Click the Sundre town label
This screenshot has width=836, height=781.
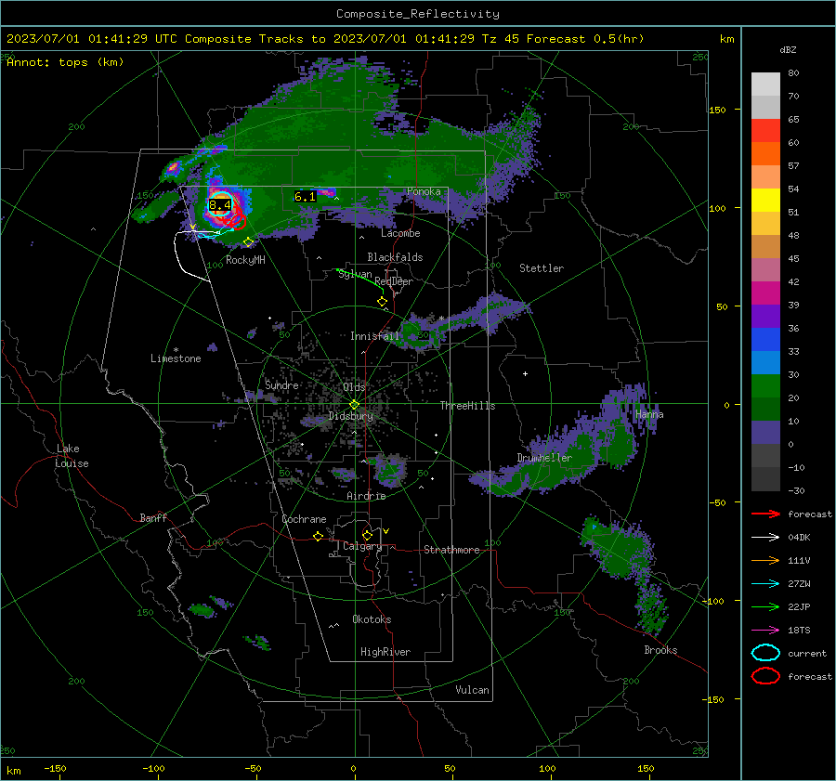tap(281, 385)
